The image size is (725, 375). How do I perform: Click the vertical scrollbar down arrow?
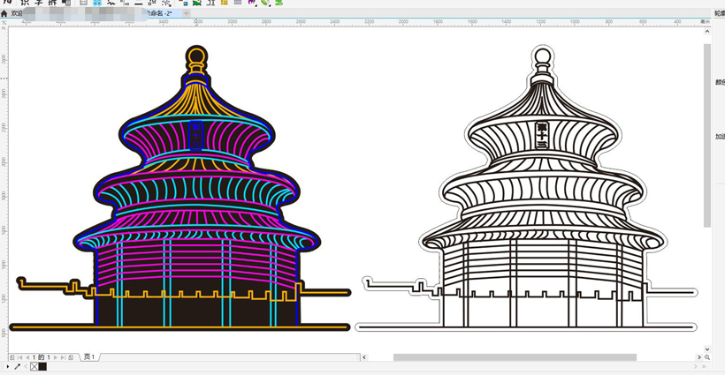pos(707,349)
